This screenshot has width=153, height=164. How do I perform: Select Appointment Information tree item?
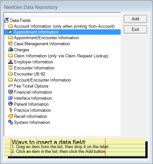click(x=62, y=32)
